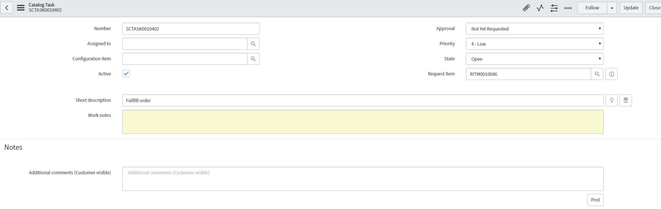Expand the Follow button dropdown arrow
Screen dimensions: 661x209
click(x=612, y=8)
